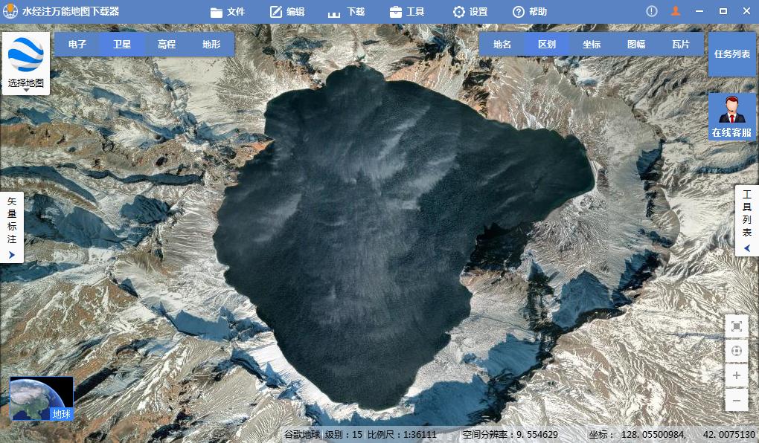
Task: Zoom in with the plus button
Action: [x=736, y=375]
